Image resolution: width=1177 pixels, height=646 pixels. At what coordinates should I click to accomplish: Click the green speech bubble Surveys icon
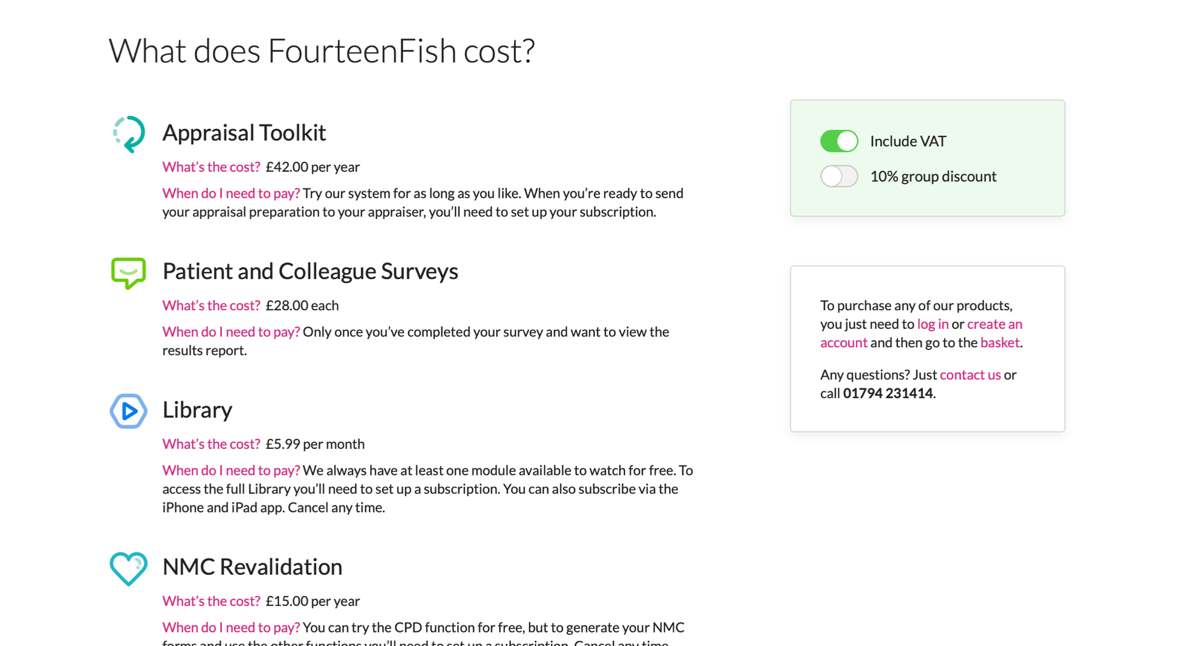128,273
